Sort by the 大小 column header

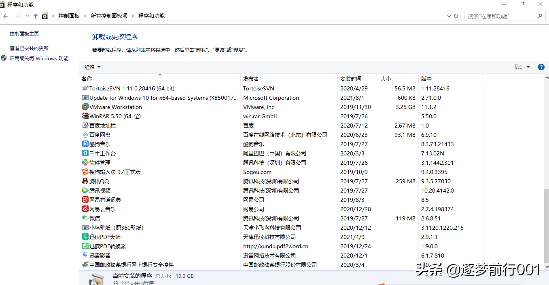pyautogui.click(x=398, y=79)
